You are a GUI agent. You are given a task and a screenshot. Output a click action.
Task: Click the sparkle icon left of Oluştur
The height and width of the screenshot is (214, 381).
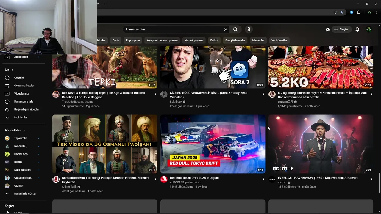327,29
